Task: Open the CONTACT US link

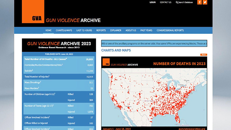Action: pyautogui.click(x=166, y=2)
